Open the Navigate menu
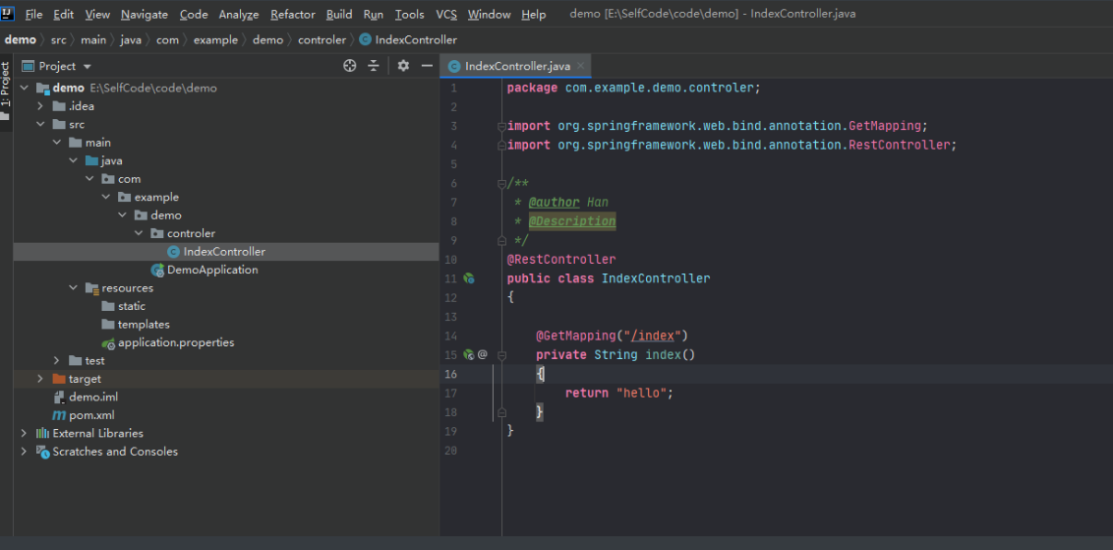Image resolution: width=1113 pixels, height=550 pixels. coord(145,14)
